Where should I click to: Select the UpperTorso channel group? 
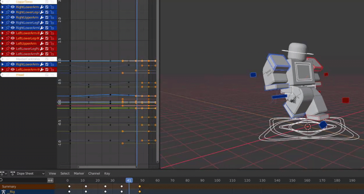[x=28, y=2]
